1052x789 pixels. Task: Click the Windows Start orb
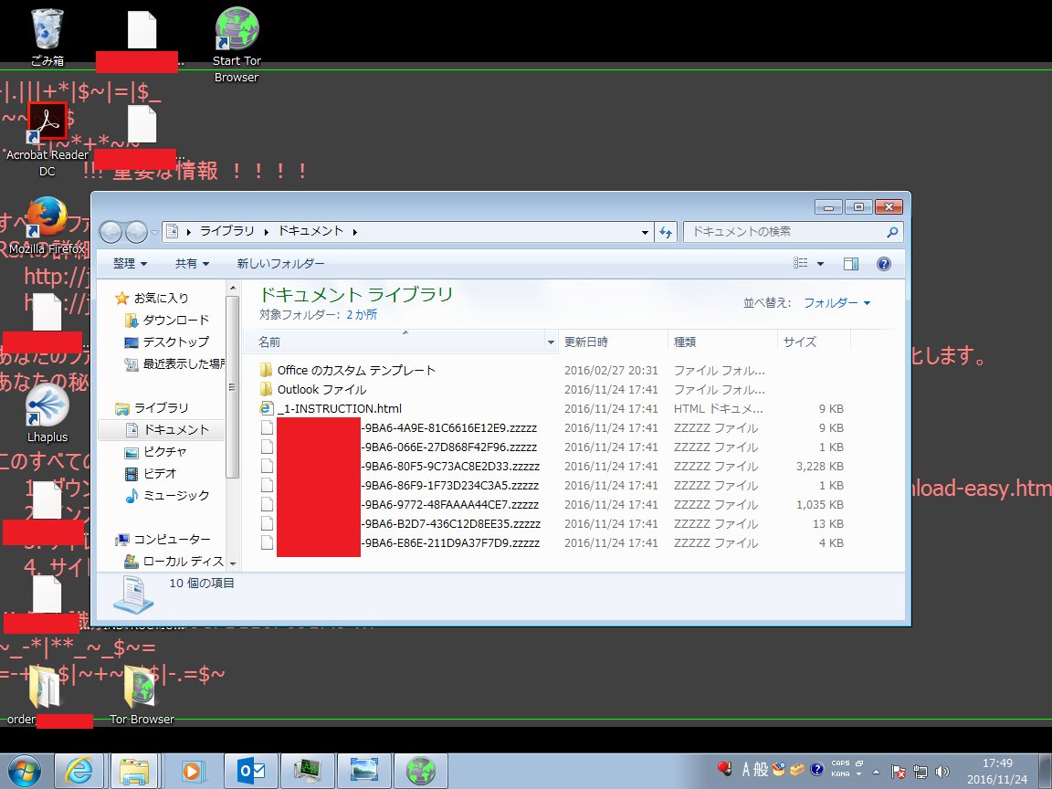pyautogui.click(x=24, y=771)
